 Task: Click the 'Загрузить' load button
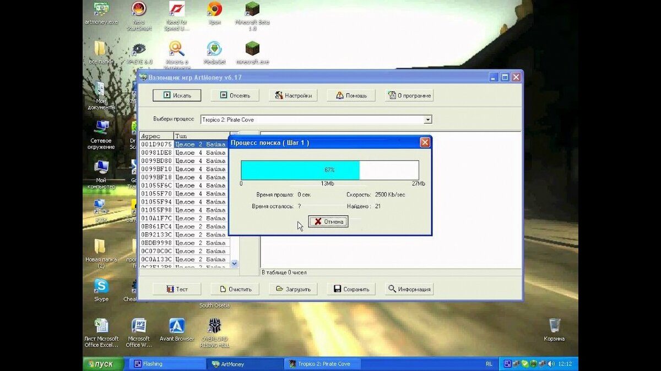click(294, 289)
